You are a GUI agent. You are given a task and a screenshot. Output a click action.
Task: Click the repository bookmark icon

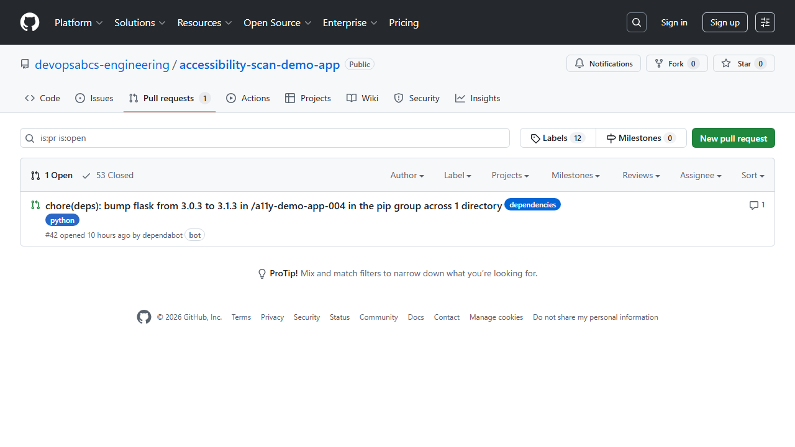click(25, 63)
